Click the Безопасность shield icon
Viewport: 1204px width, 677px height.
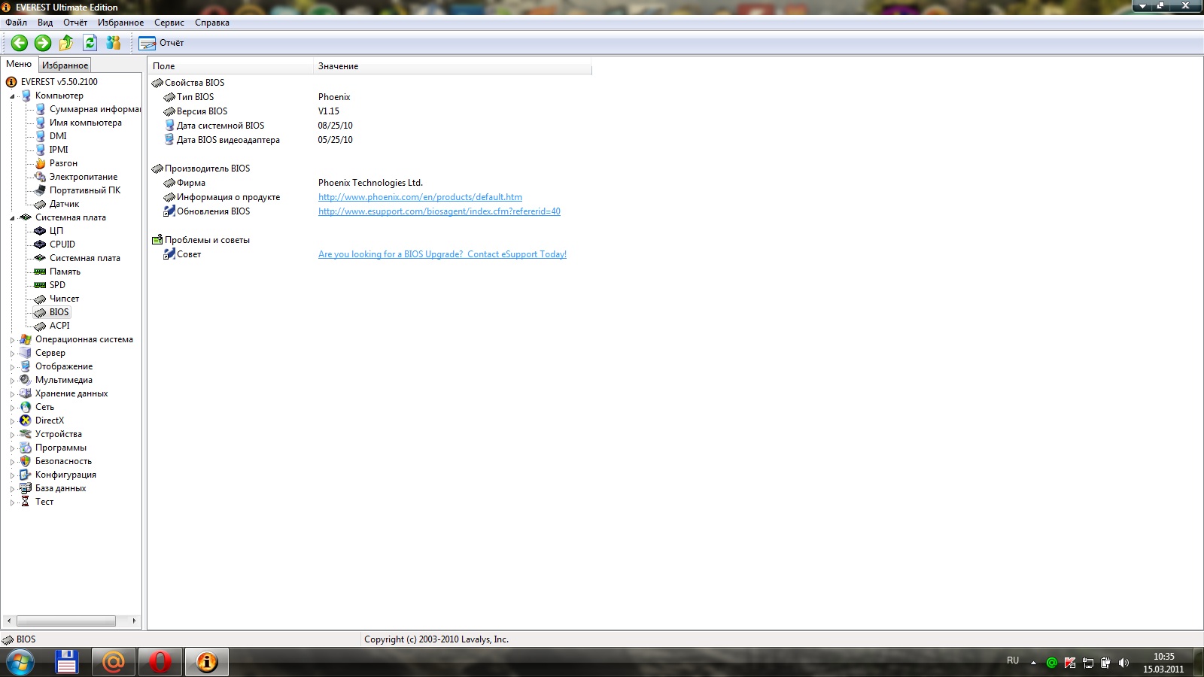[x=26, y=461]
